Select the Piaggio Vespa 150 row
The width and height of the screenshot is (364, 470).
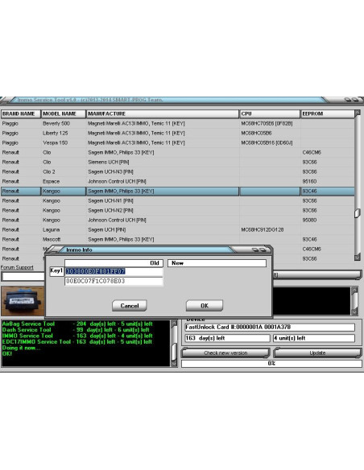click(177, 142)
